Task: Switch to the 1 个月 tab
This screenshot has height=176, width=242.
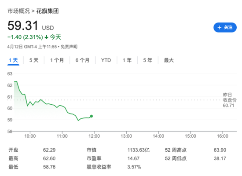Action: [x=57, y=60]
